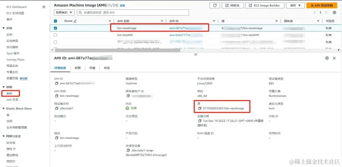Toggle the select-all checkbox in table header
This screenshot has width=342, height=167.
(55, 21)
